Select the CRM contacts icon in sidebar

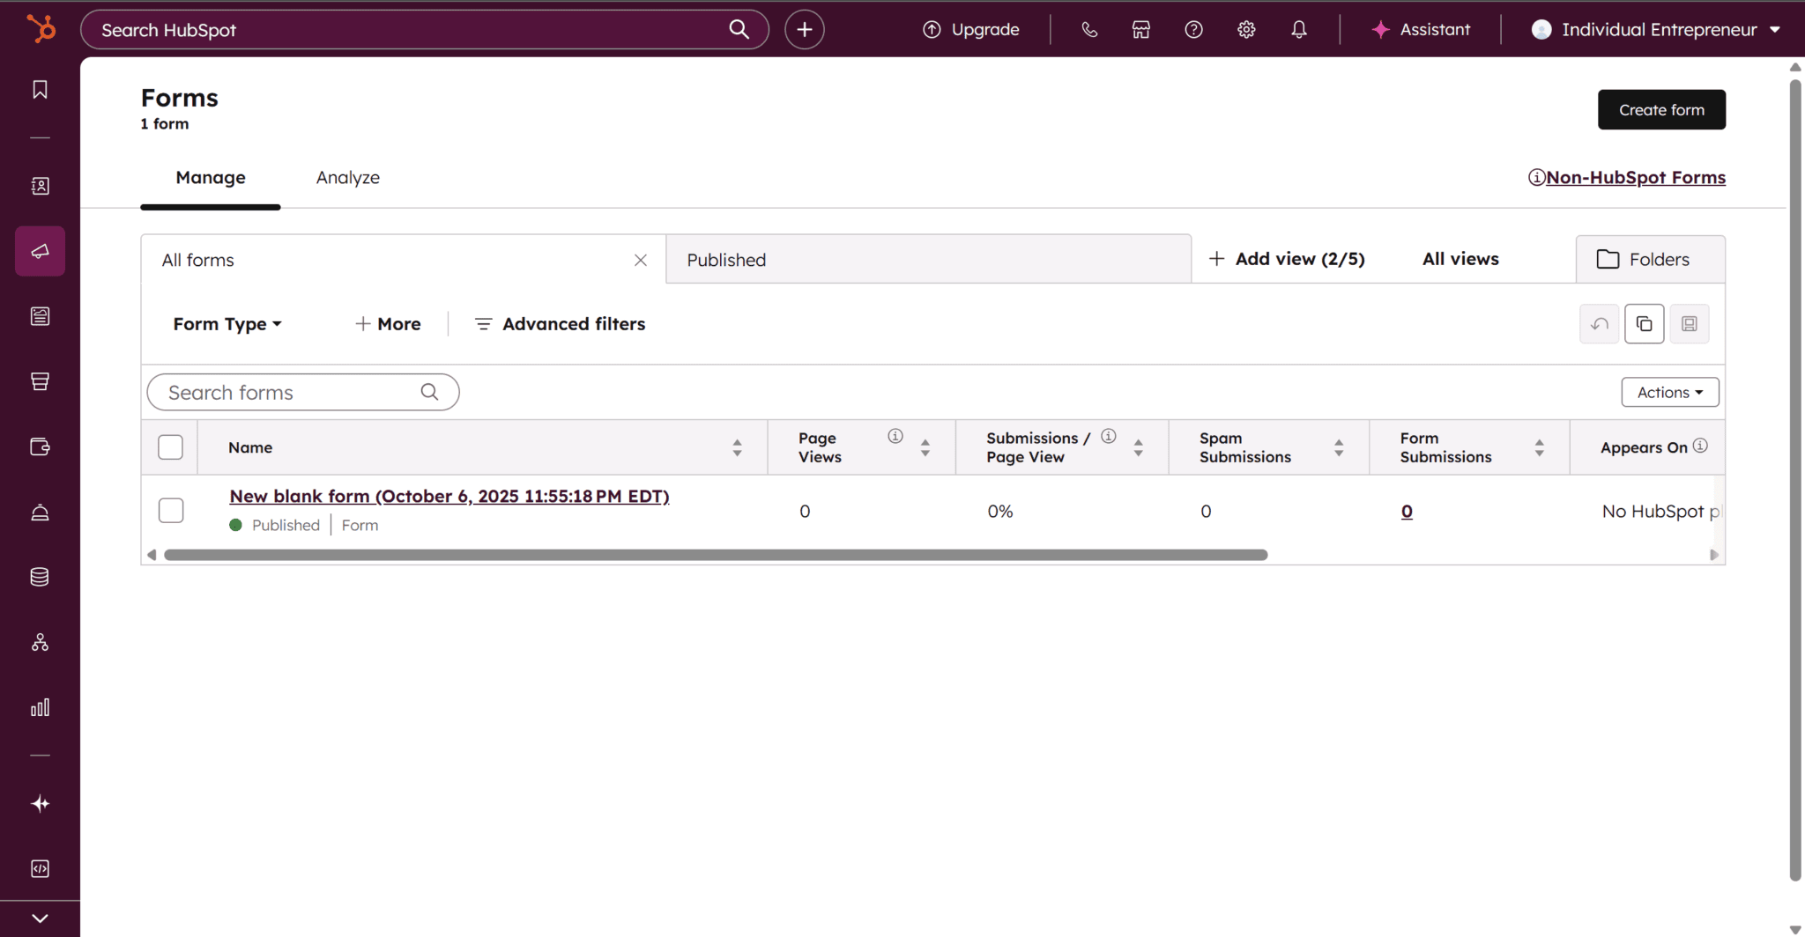[40, 186]
